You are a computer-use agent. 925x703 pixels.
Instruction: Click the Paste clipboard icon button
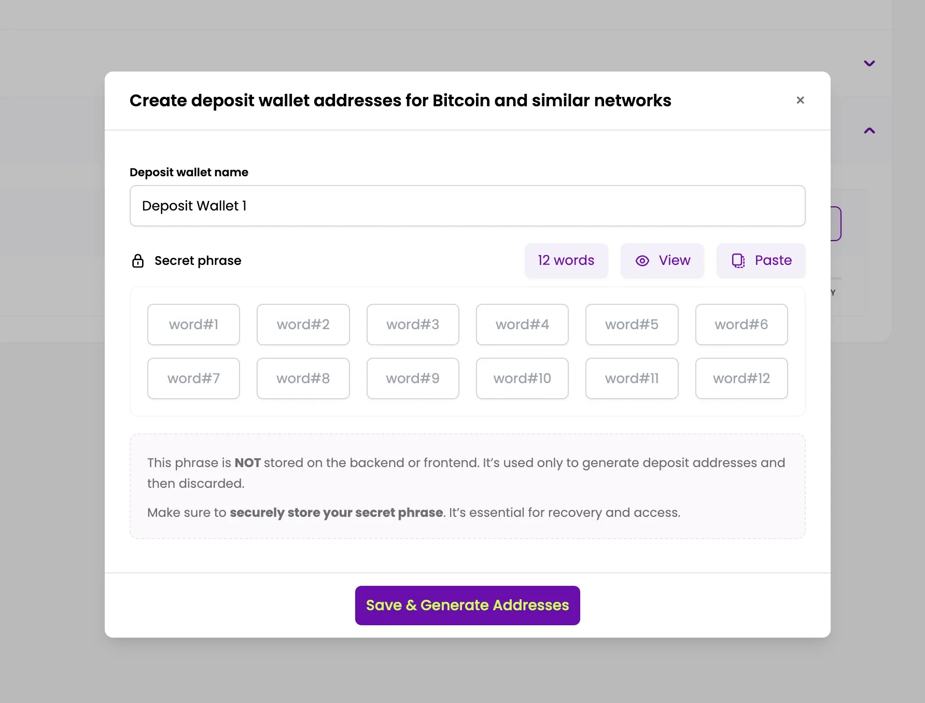[x=761, y=261]
